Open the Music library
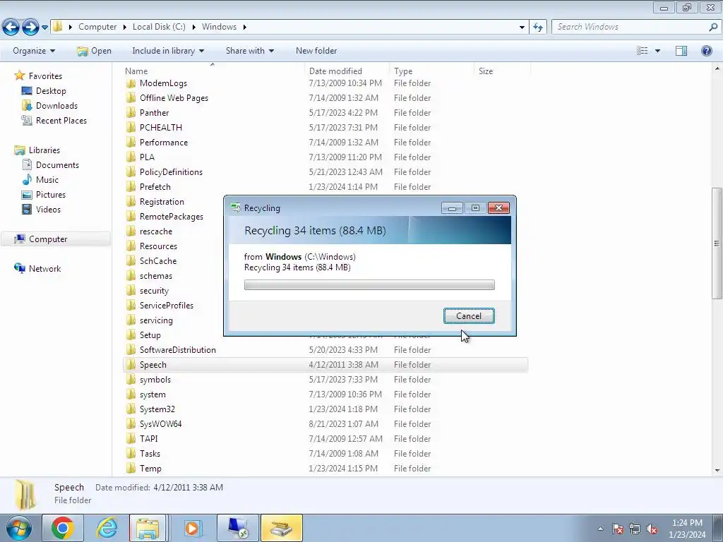Image resolution: width=723 pixels, height=542 pixels. point(47,180)
